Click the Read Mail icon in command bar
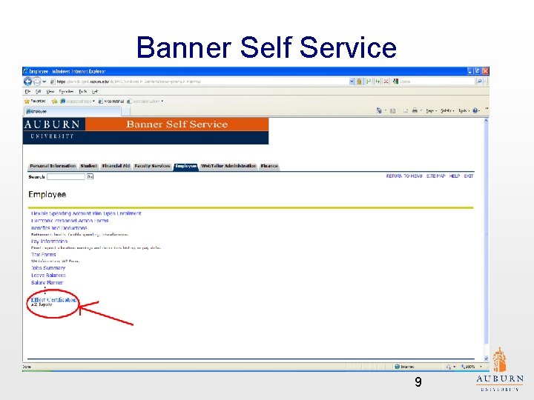 405,110
